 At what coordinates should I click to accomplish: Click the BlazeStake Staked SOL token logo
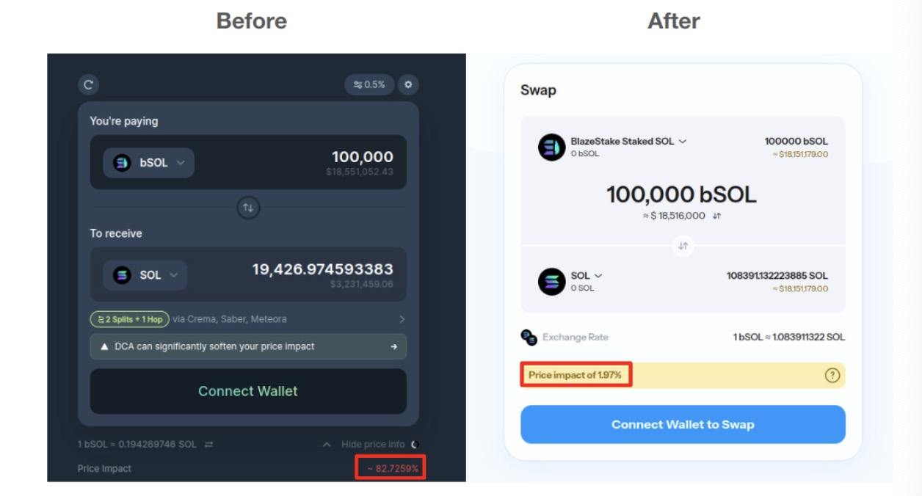pyautogui.click(x=551, y=147)
